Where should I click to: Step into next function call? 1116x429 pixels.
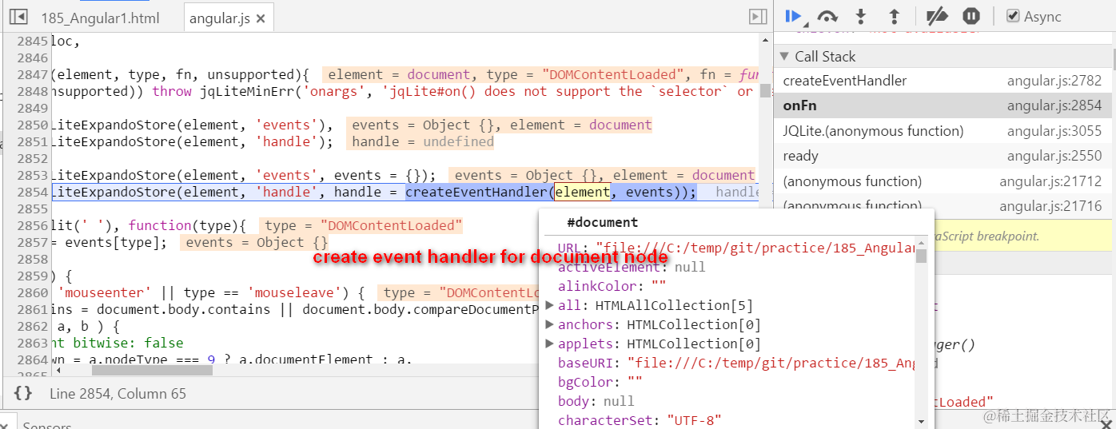pos(861,16)
